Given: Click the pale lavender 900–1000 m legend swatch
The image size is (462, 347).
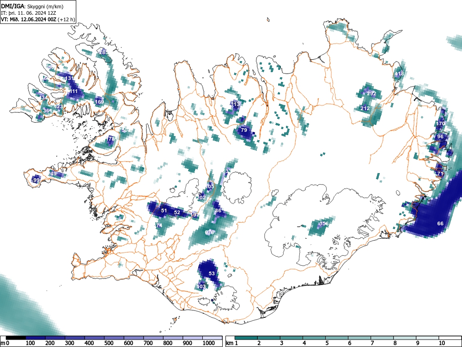Looking at the screenshot, I should 193,338.
